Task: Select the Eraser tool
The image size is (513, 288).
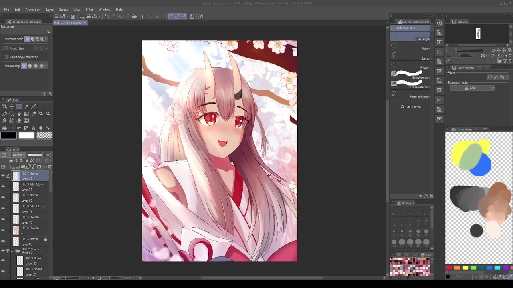Action: click(x=19, y=120)
